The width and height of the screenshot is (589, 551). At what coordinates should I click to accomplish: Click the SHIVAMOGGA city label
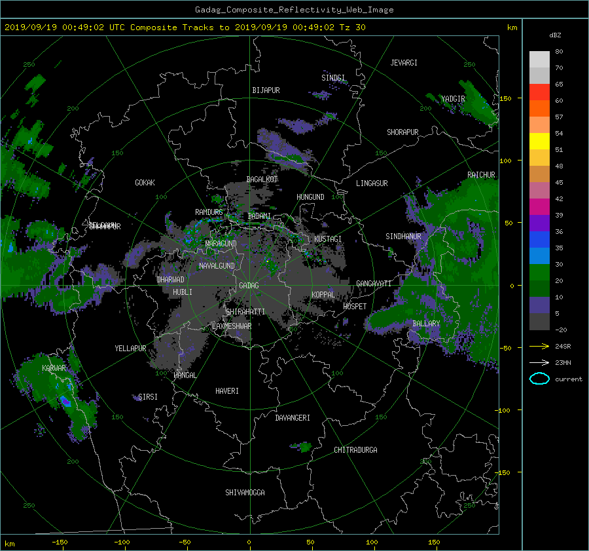coord(245,493)
